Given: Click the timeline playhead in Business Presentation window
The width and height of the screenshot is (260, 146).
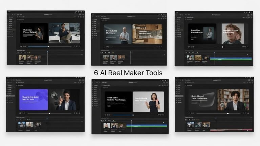Looking at the screenshot, I should [x=48, y=52].
